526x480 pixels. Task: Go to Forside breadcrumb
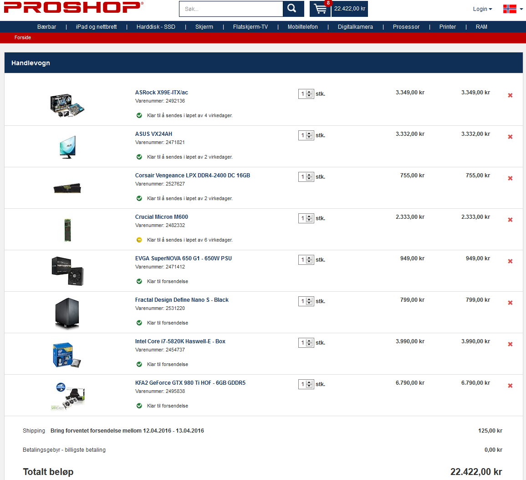click(22, 37)
